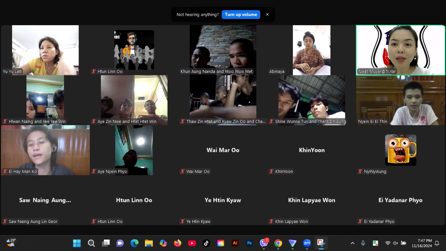Expand the system tray hidden icons chevron
This screenshot has height=251, width=446.
[x=352, y=243]
